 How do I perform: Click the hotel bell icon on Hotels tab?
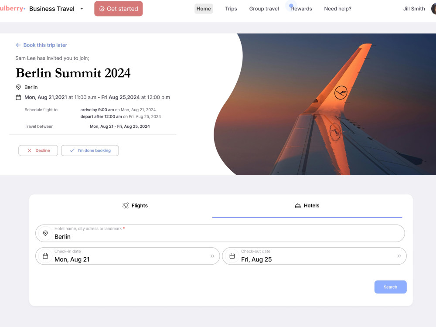pos(297,206)
